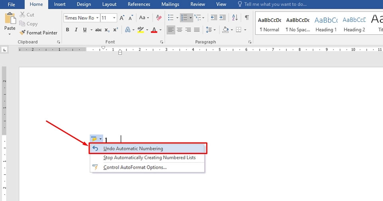Click Decrease Indent icon
This screenshot has width=383, height=201.
click(x=214, y=18)
